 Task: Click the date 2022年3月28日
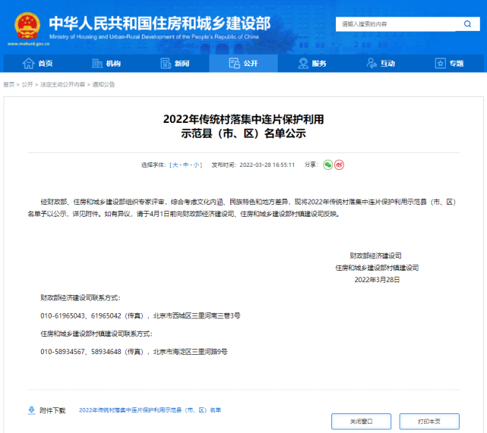pyautogui.click(x=377, y=280)
